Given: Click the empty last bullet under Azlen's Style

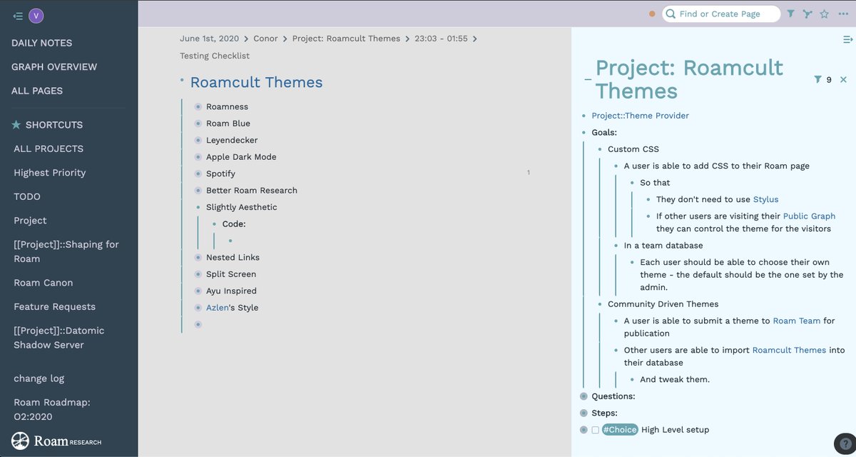Looking at the screenshot, I should click(x=198, y=324).
